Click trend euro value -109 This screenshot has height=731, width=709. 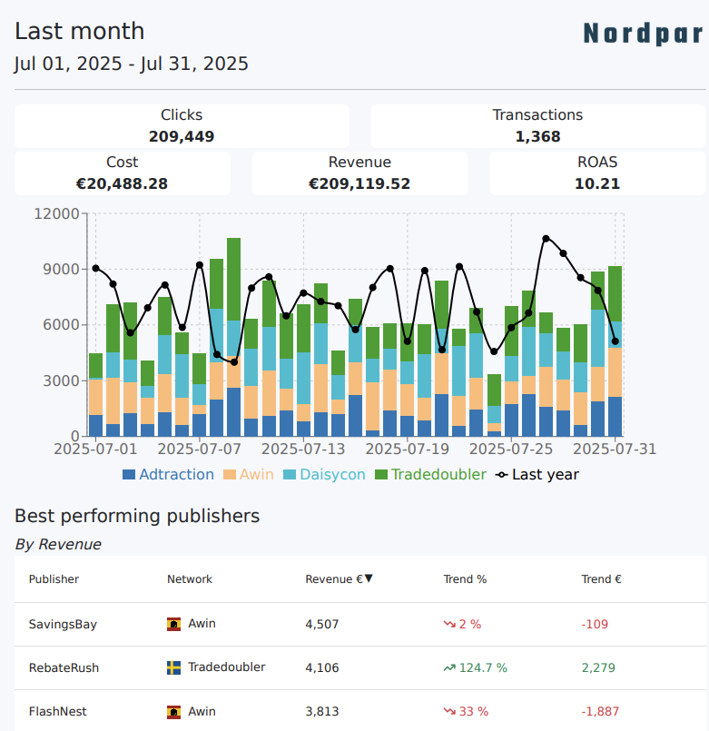(595, 624)
